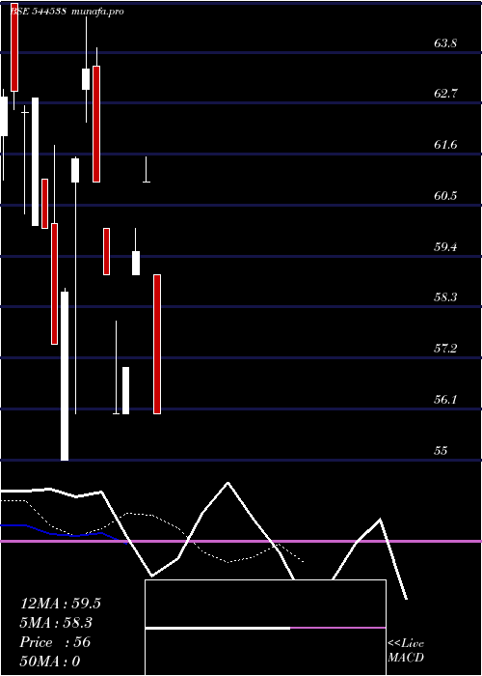Click the 12MA : 59.5 readout
Screen dimensions: 482x676
[61, 604]
